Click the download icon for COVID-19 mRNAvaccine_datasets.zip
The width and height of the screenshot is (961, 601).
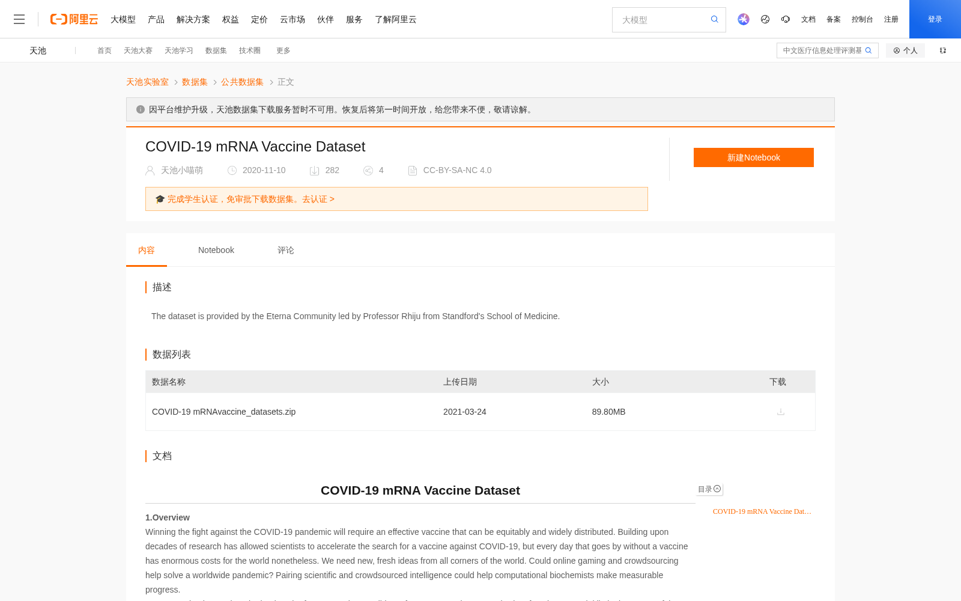tap(781, 412)
